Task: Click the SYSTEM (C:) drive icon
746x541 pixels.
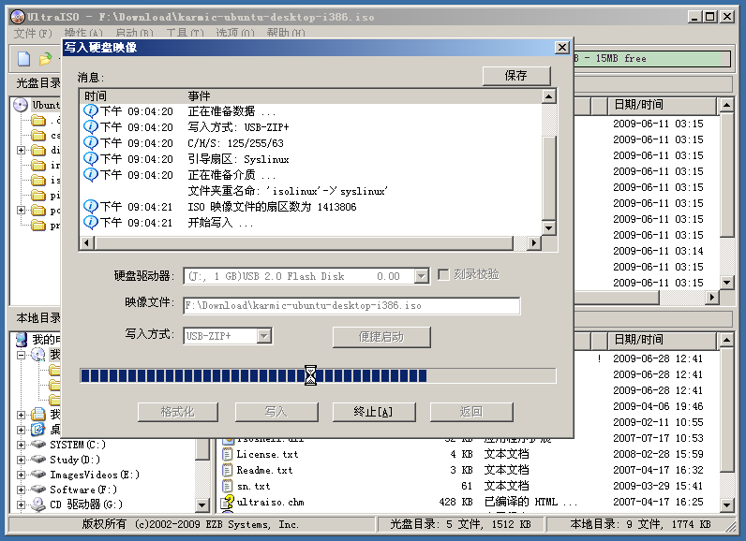Action: pos(38,445)
